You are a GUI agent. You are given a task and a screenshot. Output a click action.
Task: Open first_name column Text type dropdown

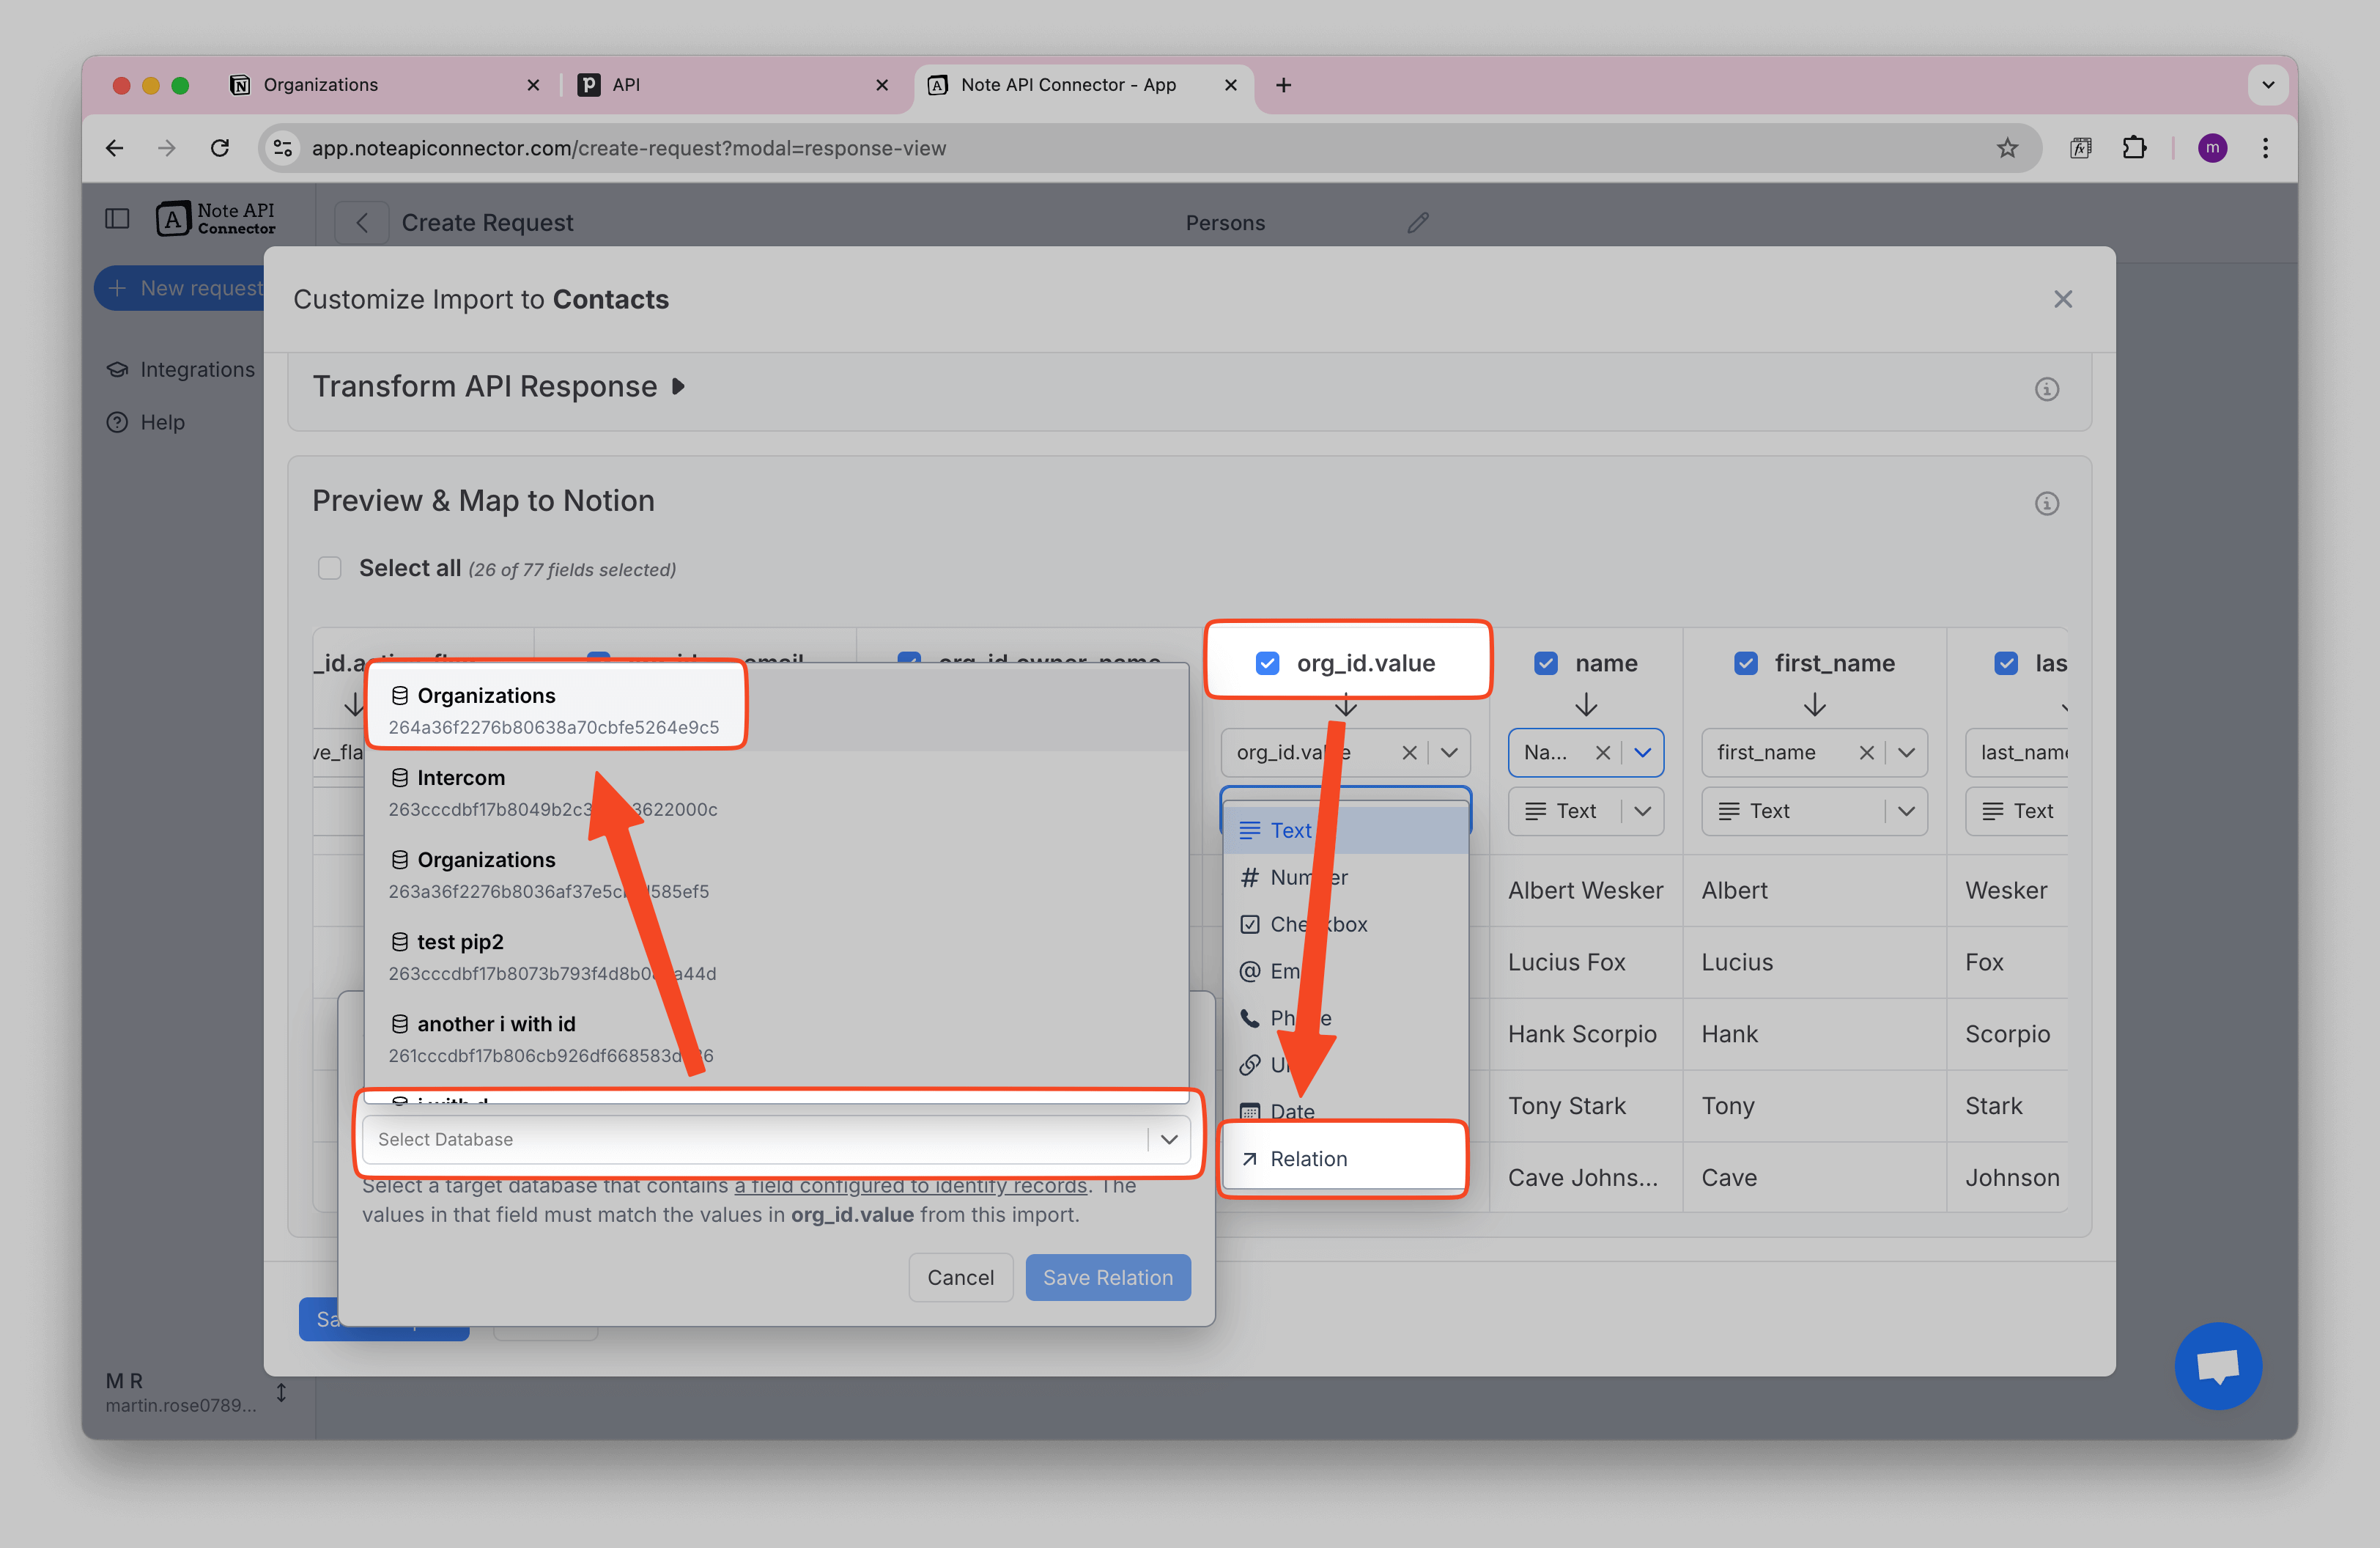tap(1814, 811)
